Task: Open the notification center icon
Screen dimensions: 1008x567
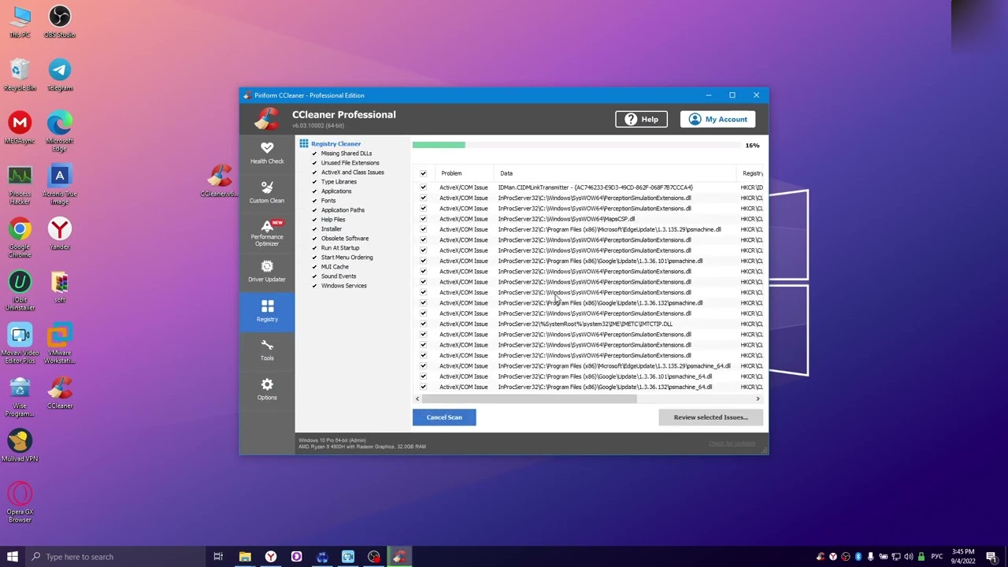Action: click(991, 557)
